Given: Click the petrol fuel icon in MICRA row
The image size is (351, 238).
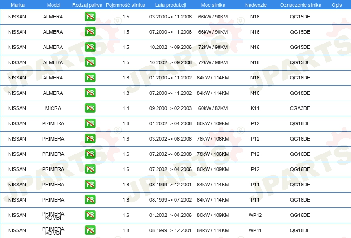Looking at the screenshot, I should click(90, 108).
